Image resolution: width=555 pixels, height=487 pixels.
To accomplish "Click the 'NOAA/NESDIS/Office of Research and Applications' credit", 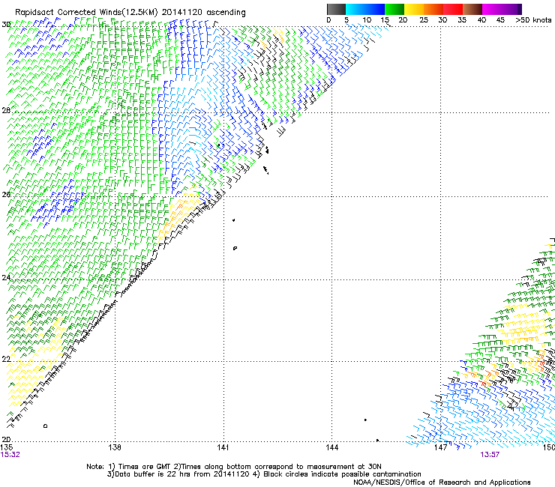I will [x=442, y=483].
